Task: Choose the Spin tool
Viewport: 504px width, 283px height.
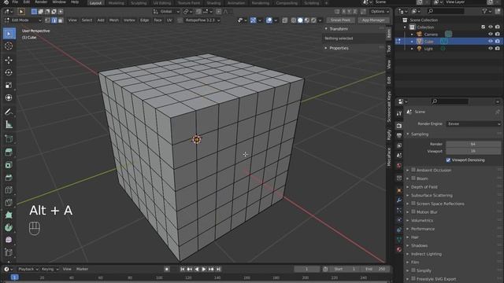Action: (x=9, y=227)
